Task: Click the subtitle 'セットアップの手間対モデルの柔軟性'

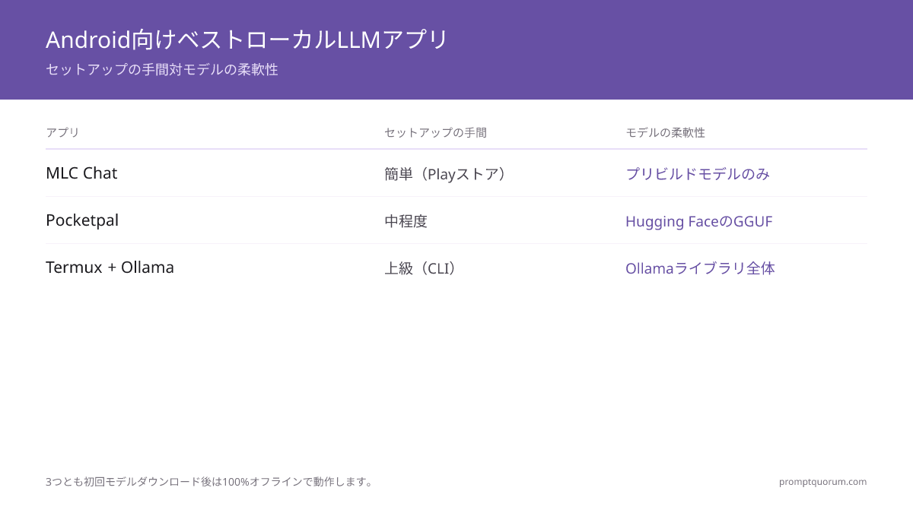Action: [162, 69]
